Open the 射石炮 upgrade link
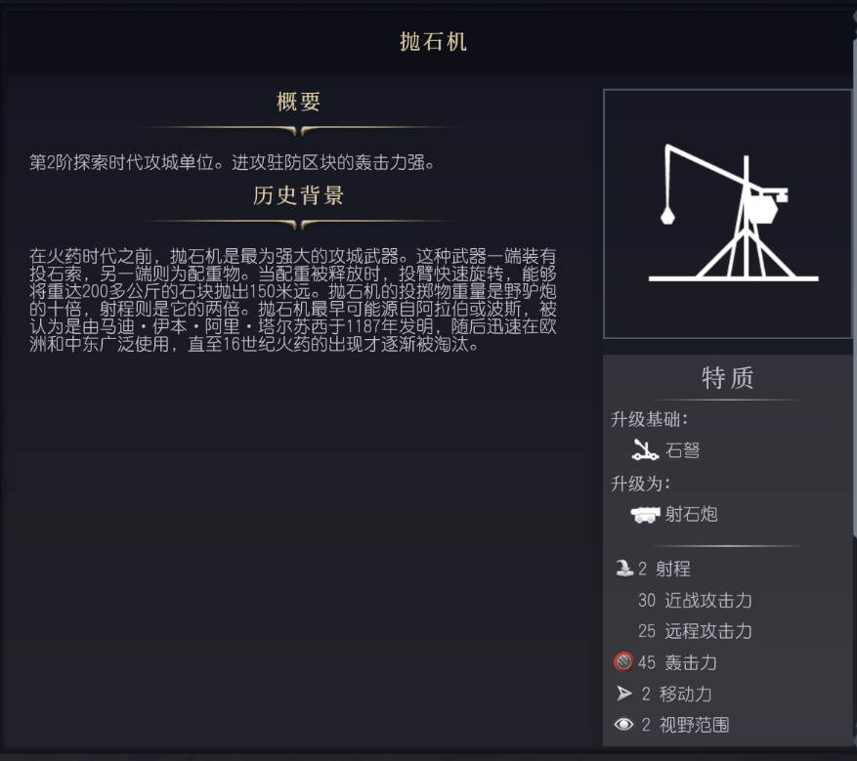Viewport: 857px width, 761px height. [x=691, y=514]
